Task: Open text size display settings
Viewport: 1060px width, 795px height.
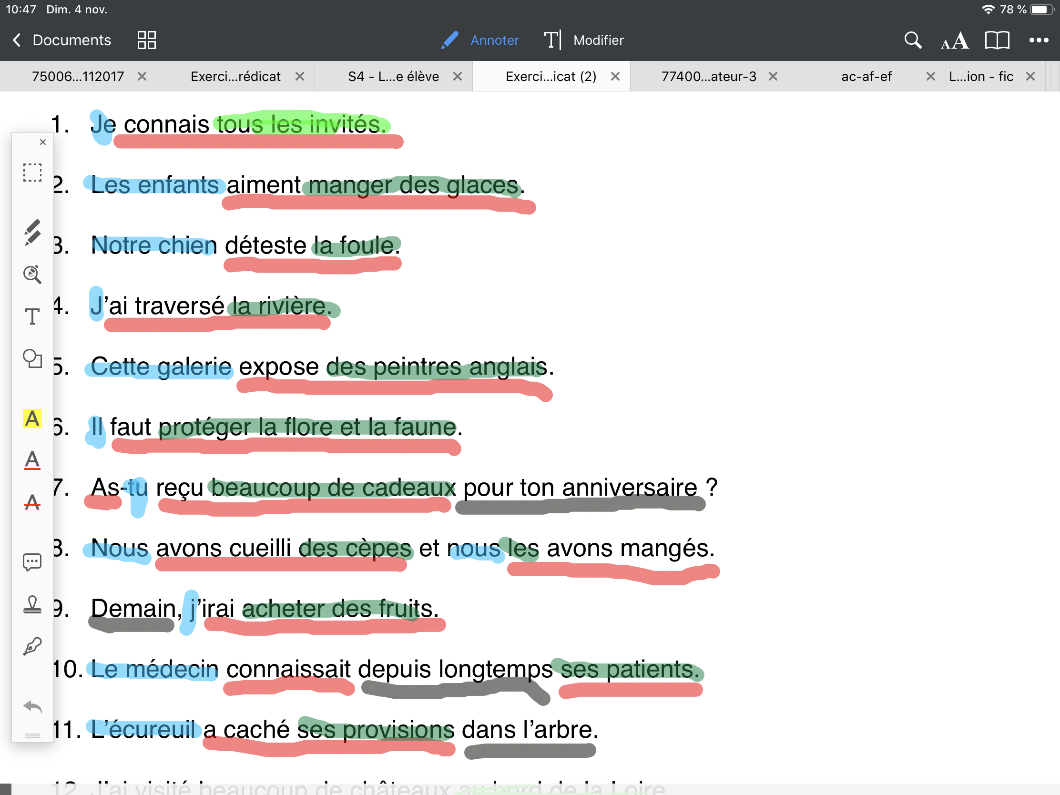Action: tap(954, 40)
